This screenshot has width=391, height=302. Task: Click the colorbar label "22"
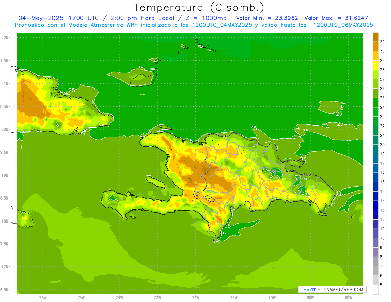click(x=382, y=126)
